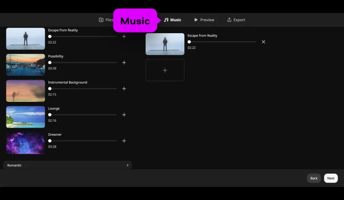Click the Lounge beach thumbnail
Screen dimensions: 344x200
pyautogui.click(x=26, y=117)
